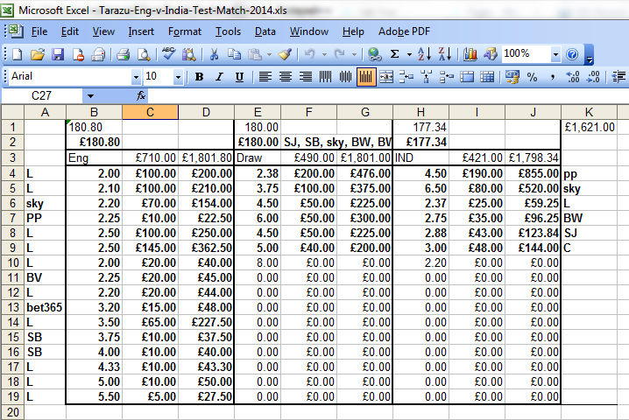Select the Draw label cell in row 3

click(258, 157)
